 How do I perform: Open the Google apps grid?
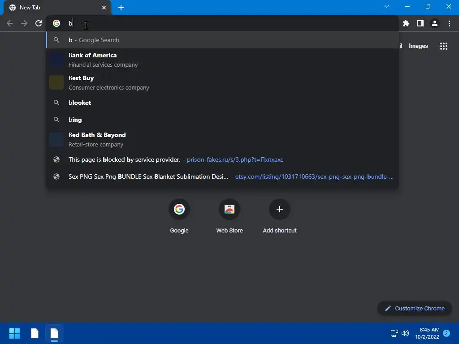444,46
